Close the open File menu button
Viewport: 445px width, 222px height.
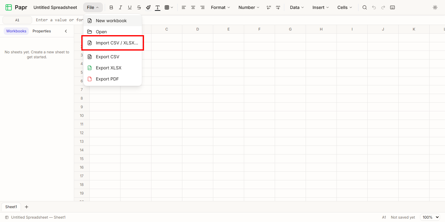[93, 7]
